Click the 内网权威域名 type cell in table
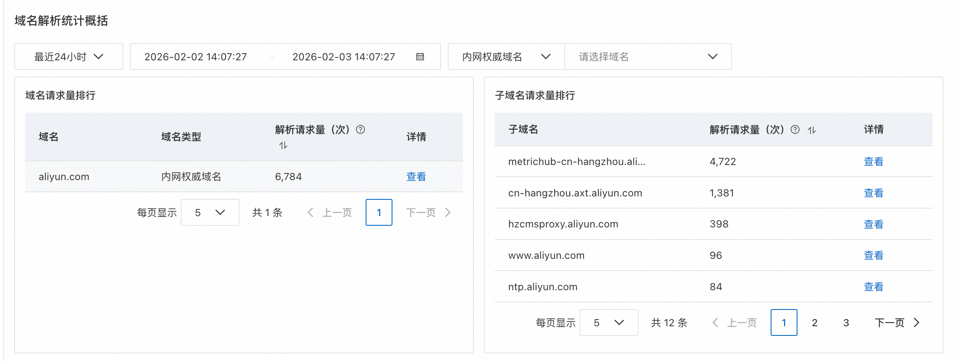The image size is (961, 361). click(191, 177)
